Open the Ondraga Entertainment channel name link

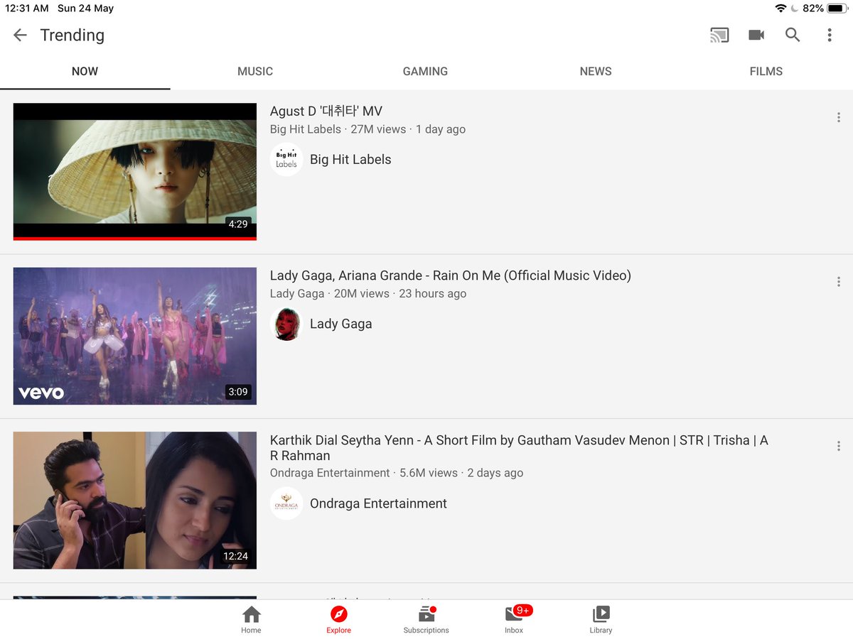click(378, 503)
